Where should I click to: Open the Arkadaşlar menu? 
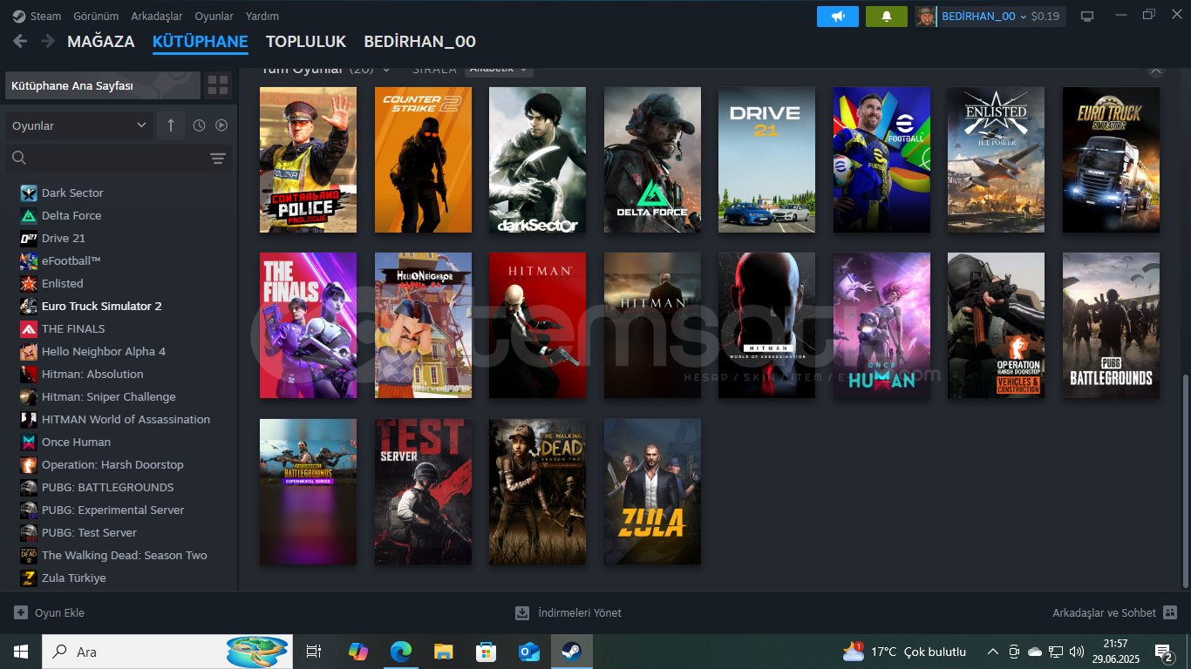(157, 16)
